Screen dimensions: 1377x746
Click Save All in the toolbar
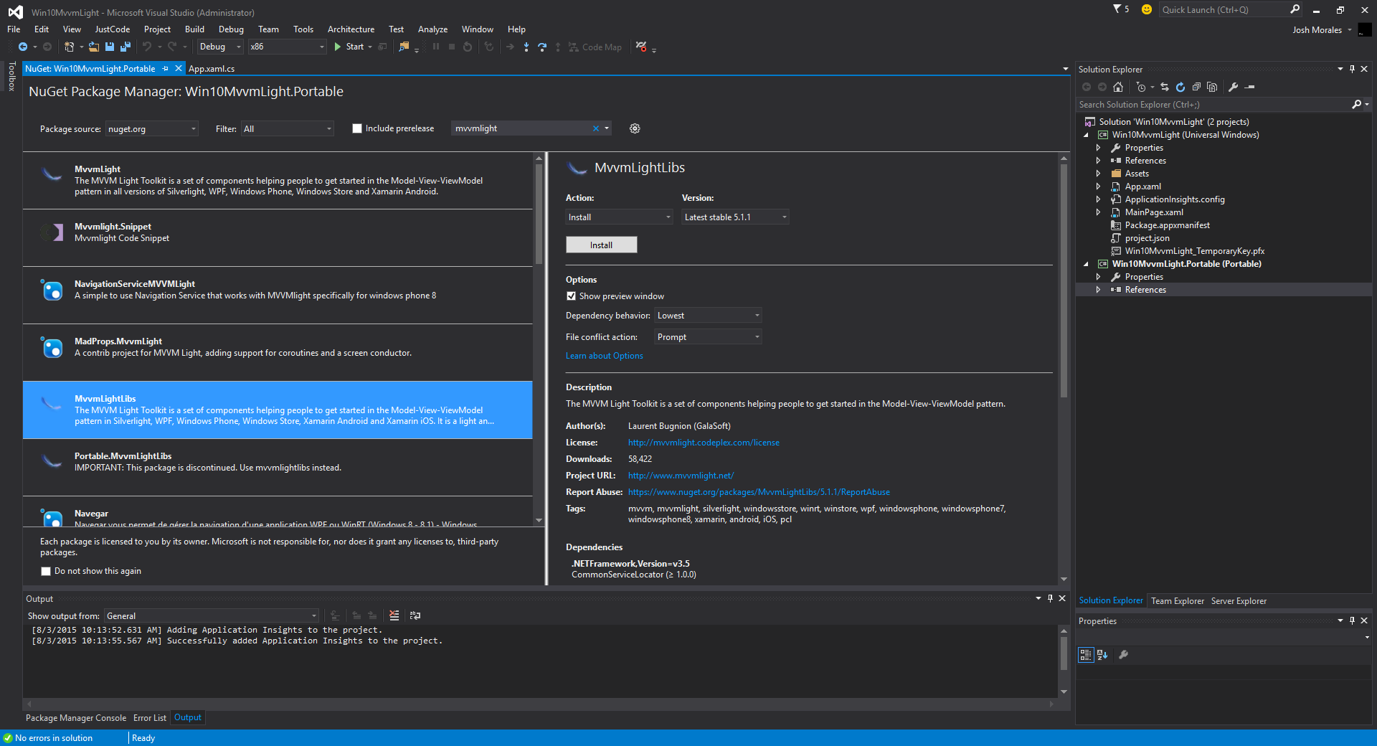click(125, 47)
